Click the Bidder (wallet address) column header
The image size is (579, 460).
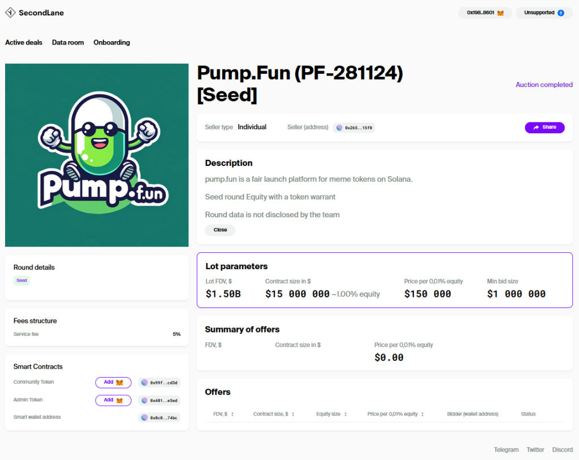(473, 414)
